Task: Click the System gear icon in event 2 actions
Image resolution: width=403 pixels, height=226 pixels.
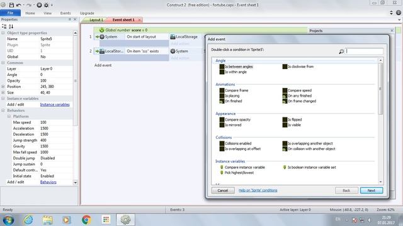Action: coord(173,51)
